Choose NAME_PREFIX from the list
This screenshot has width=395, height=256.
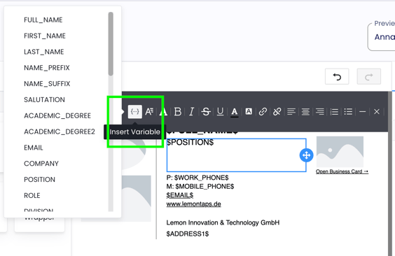point(47,68)
